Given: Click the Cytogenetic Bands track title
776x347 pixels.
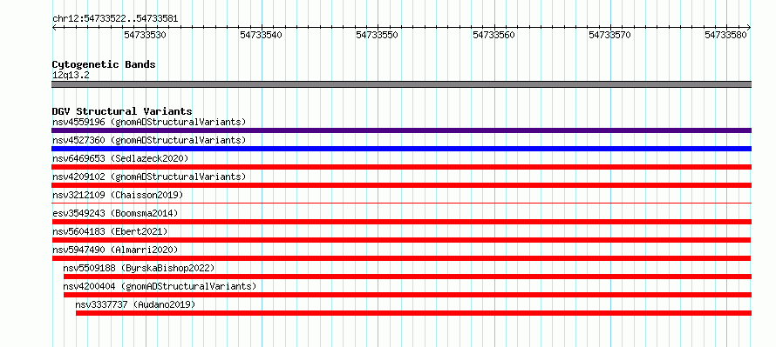Looking at the screenshot, I should pos(104,64).
